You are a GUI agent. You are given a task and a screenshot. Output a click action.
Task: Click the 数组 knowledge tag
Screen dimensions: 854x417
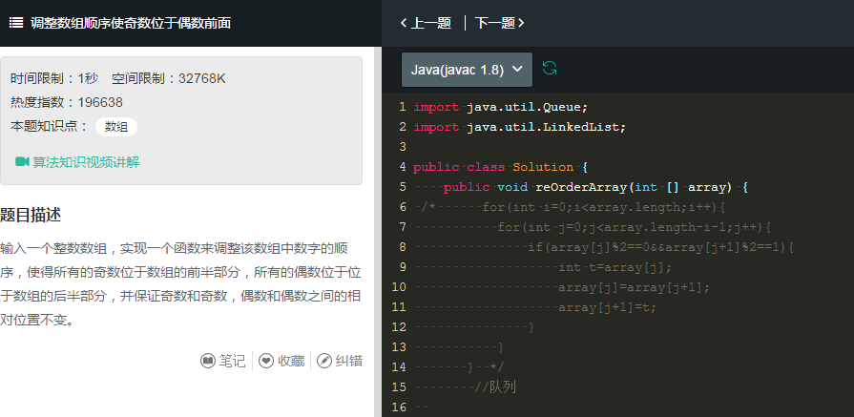(x=116, y=127)
